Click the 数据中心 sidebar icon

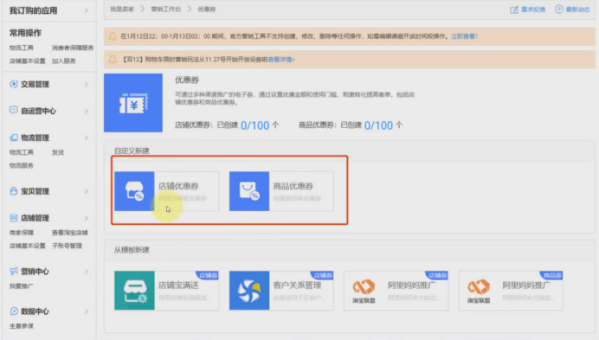click(x=14, y=311)
